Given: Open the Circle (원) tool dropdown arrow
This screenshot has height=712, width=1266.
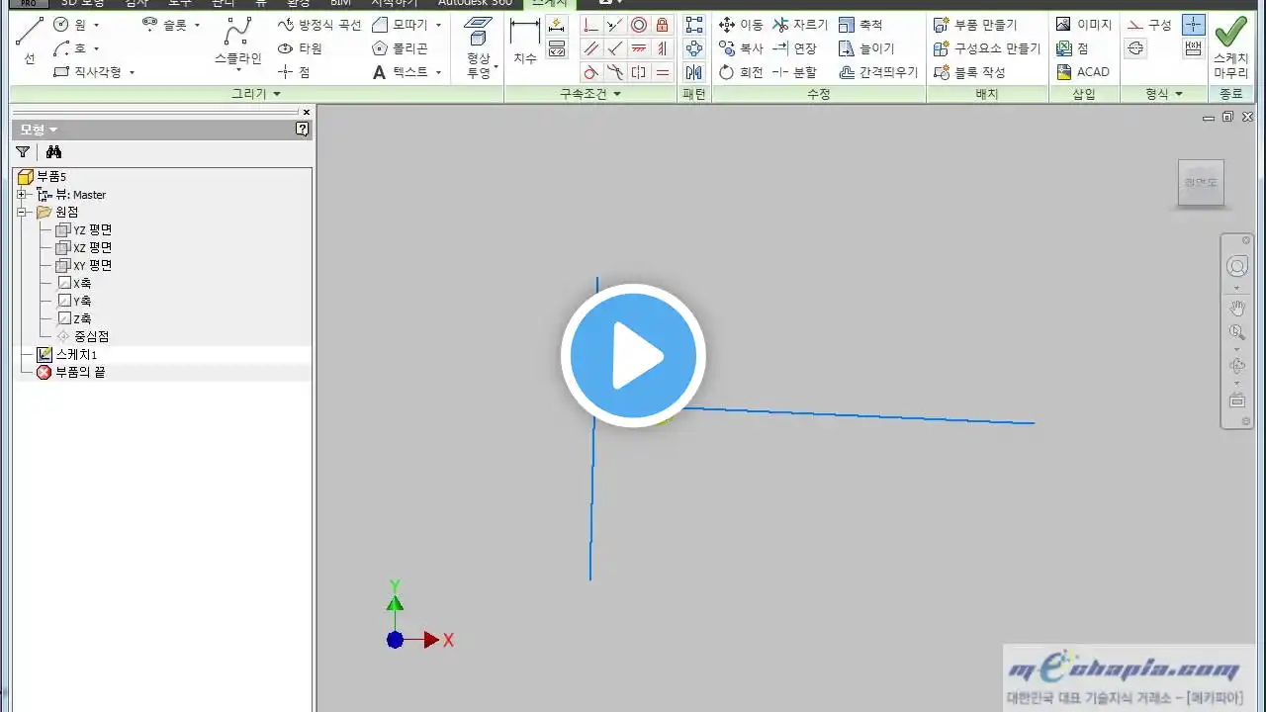Looking at the screenshot, I should tap(96, 25).
